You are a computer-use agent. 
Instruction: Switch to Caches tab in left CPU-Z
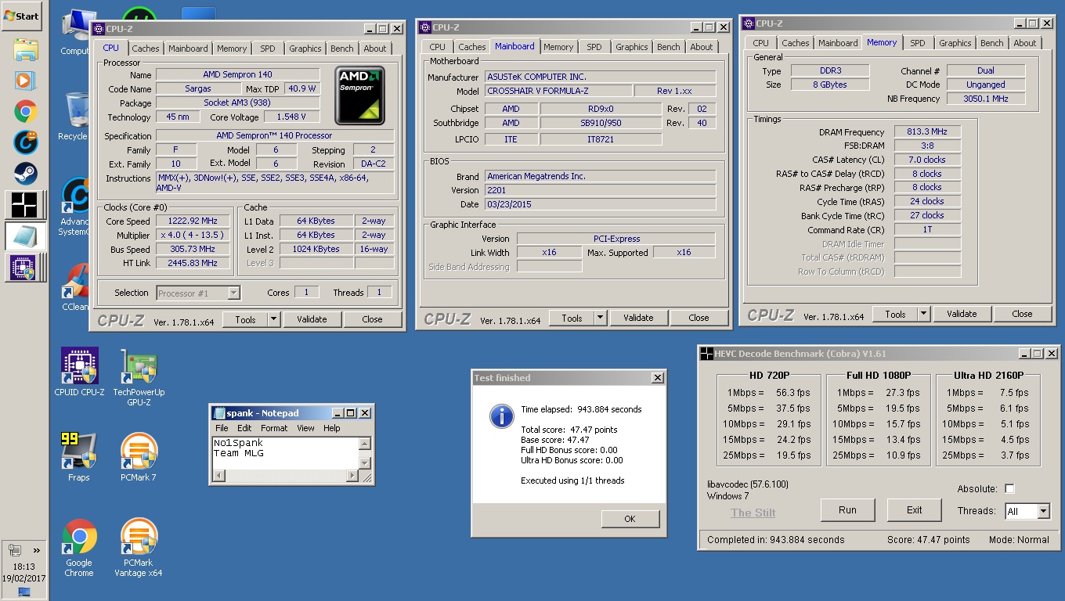coord(145,49)
